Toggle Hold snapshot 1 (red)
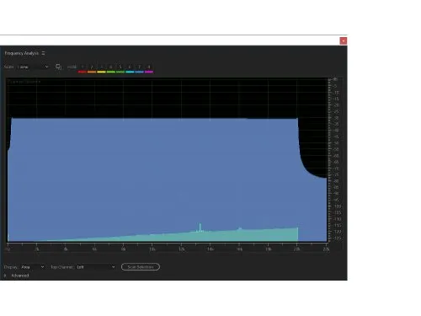The image size is (421, 316). click(x=83, y=69)
